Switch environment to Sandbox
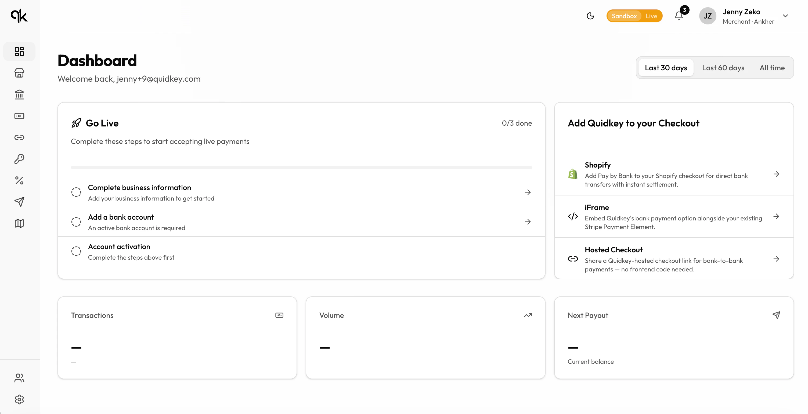Viewport: 808px width, 414px height. point(624,16)
